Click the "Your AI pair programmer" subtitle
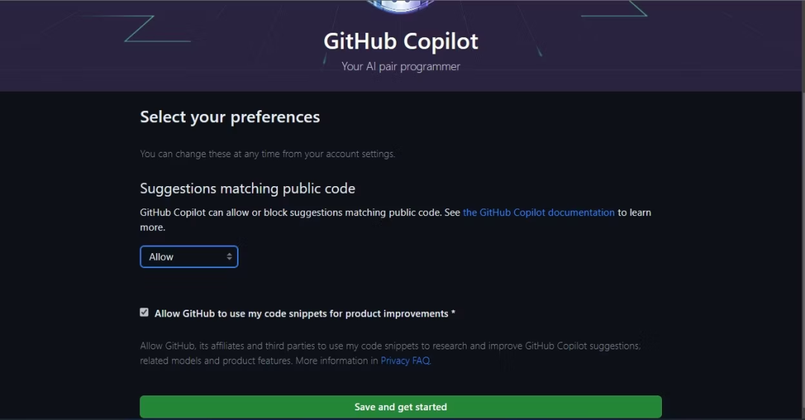 401,66
